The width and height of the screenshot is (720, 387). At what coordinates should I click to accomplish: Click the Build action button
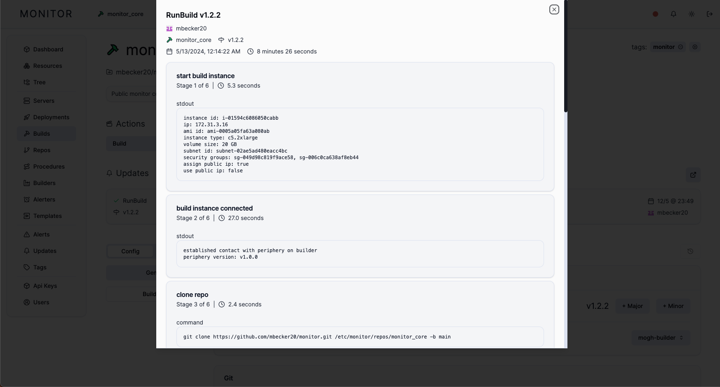pyautogui.click(x=131, y=144)
